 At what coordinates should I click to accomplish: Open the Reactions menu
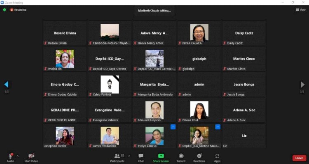point(199,158)
